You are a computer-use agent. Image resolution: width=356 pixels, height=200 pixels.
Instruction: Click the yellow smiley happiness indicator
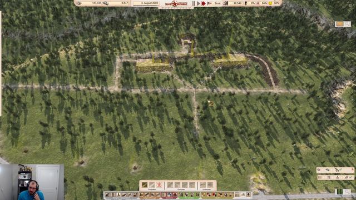click(270, 3)
